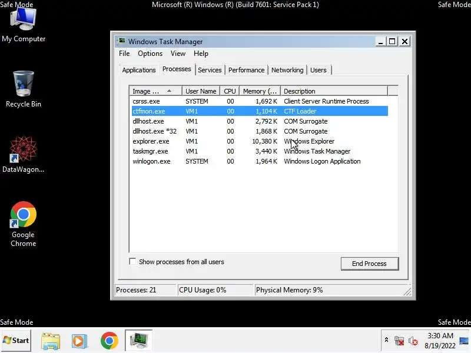Select the explorer.exe process

260,141
